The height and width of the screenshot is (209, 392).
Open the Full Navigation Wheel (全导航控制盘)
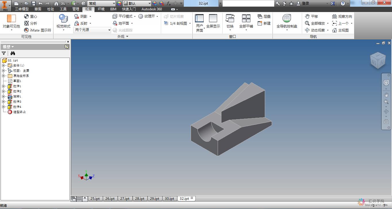(287, 22)
